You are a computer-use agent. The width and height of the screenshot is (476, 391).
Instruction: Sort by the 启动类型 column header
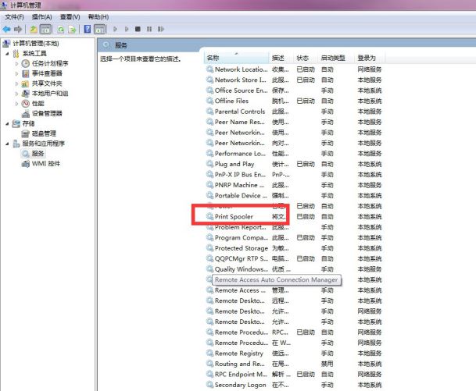tap(336, 58)
